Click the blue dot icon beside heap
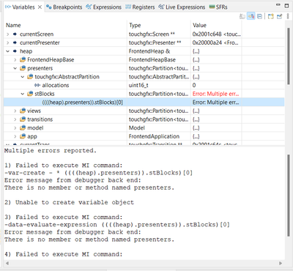 pyautogui.click(x=15, y=51)
